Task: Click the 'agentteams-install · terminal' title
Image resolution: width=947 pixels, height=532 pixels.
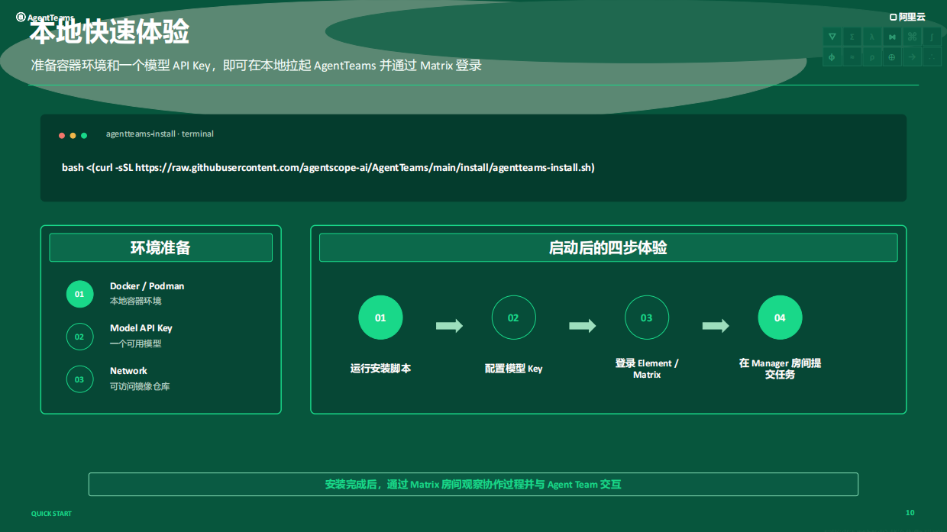Action: pyautogui.click(x=160, y=134)
